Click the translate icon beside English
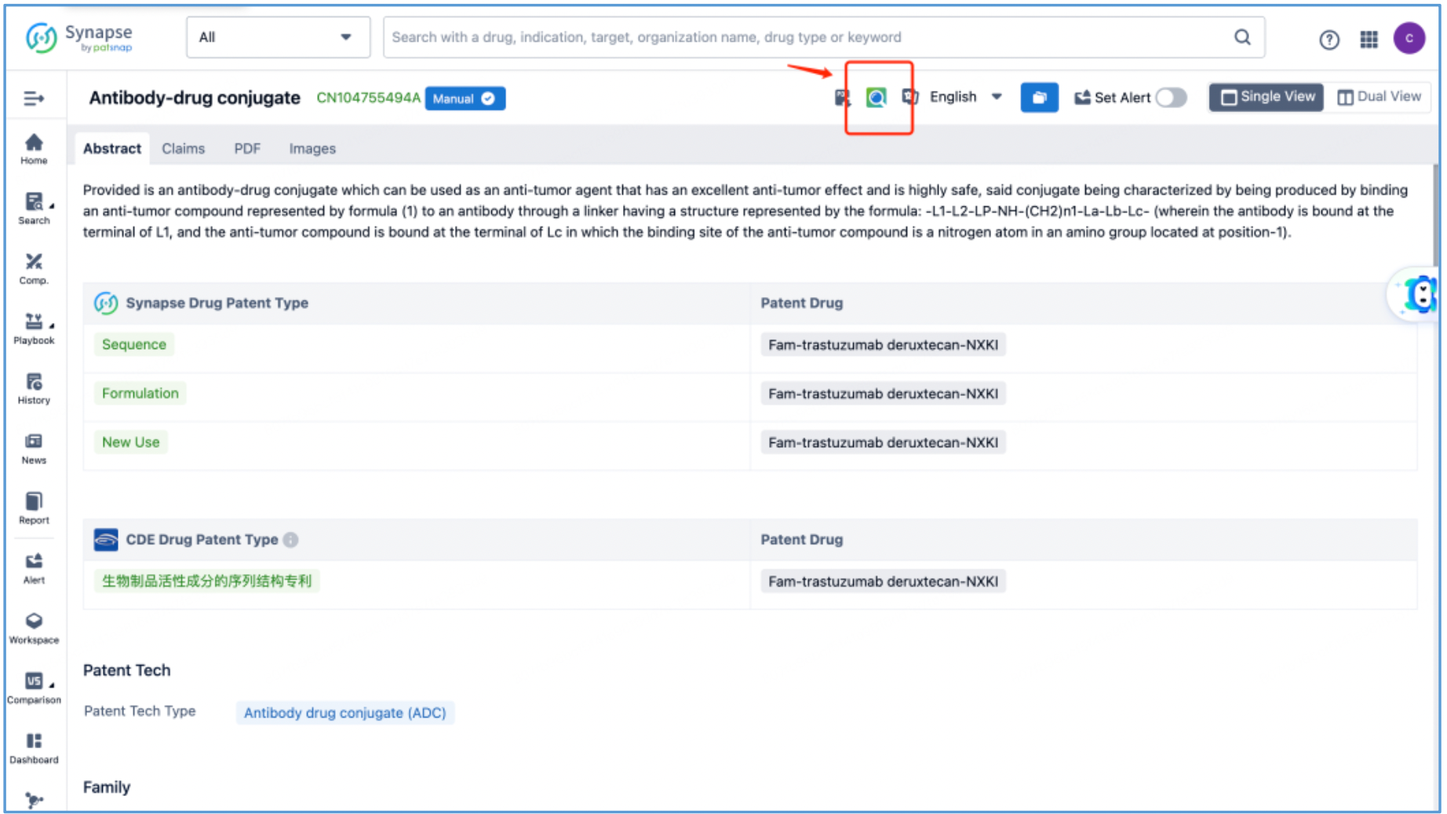1447x814 pixels. [909, 96]
